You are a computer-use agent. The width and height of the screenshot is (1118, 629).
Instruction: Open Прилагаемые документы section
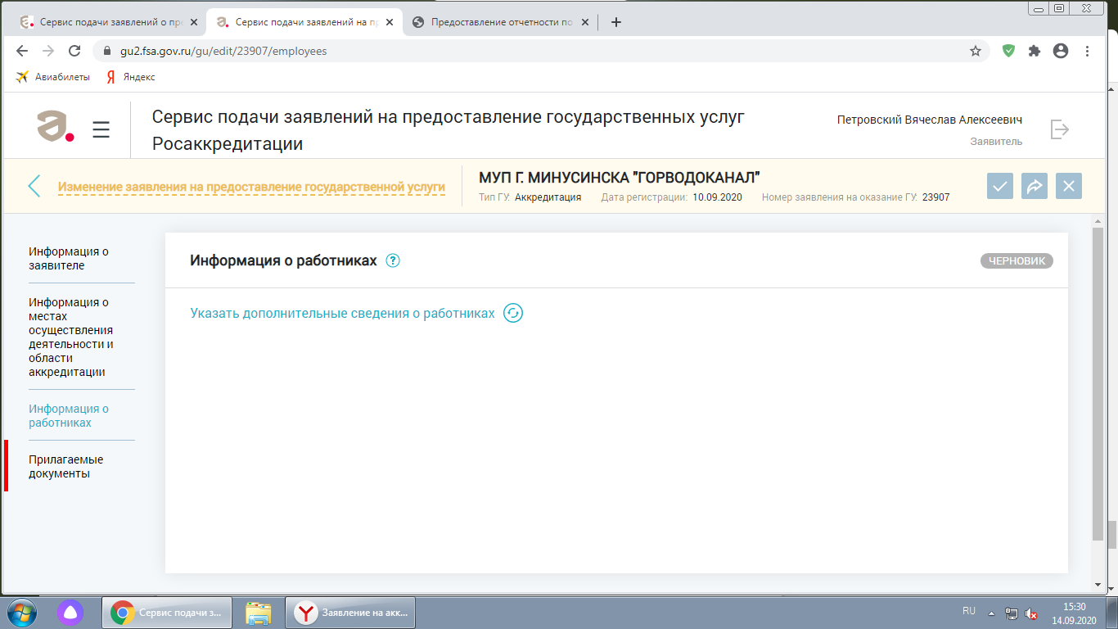[x=66, y=467]
